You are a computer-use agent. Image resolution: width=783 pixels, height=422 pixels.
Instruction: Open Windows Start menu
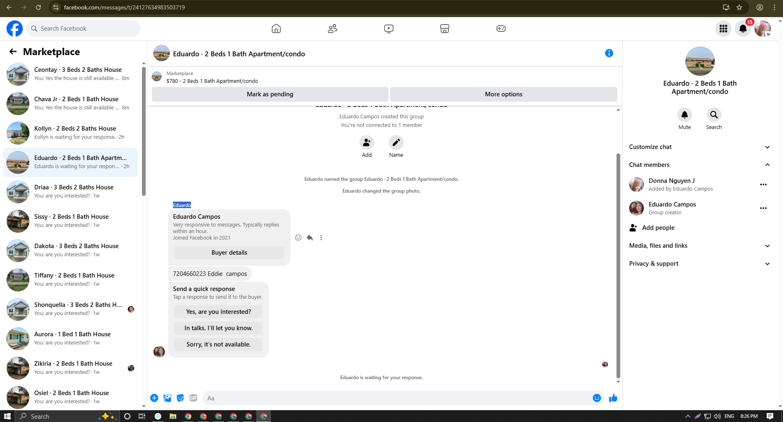[x=7, y=416]
